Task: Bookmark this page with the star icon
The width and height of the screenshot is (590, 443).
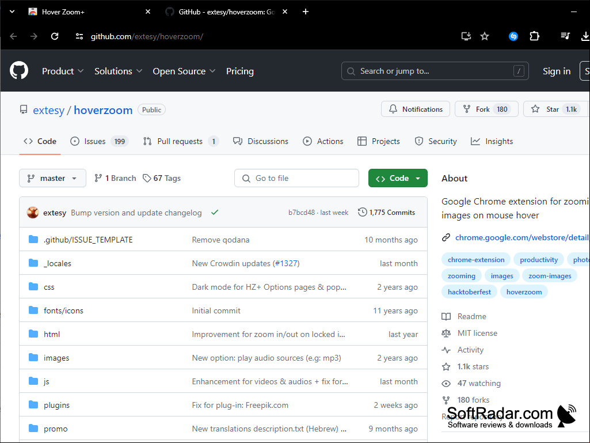Action: [x=485, y=36]
